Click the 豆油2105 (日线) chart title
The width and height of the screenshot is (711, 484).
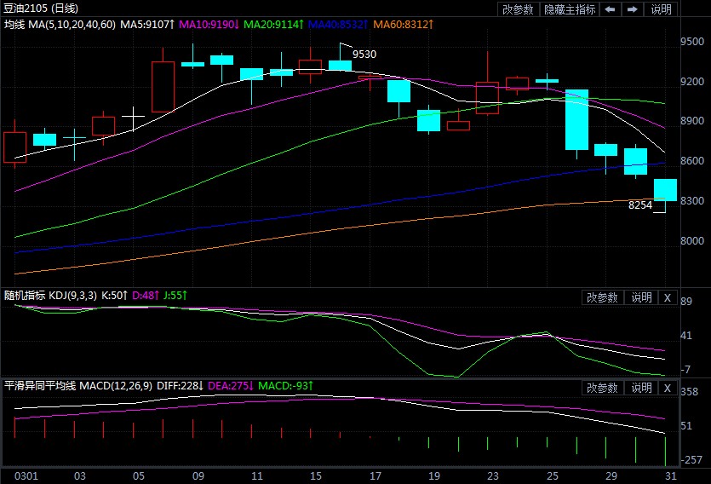pyautogui.click(x=43, y=9)
